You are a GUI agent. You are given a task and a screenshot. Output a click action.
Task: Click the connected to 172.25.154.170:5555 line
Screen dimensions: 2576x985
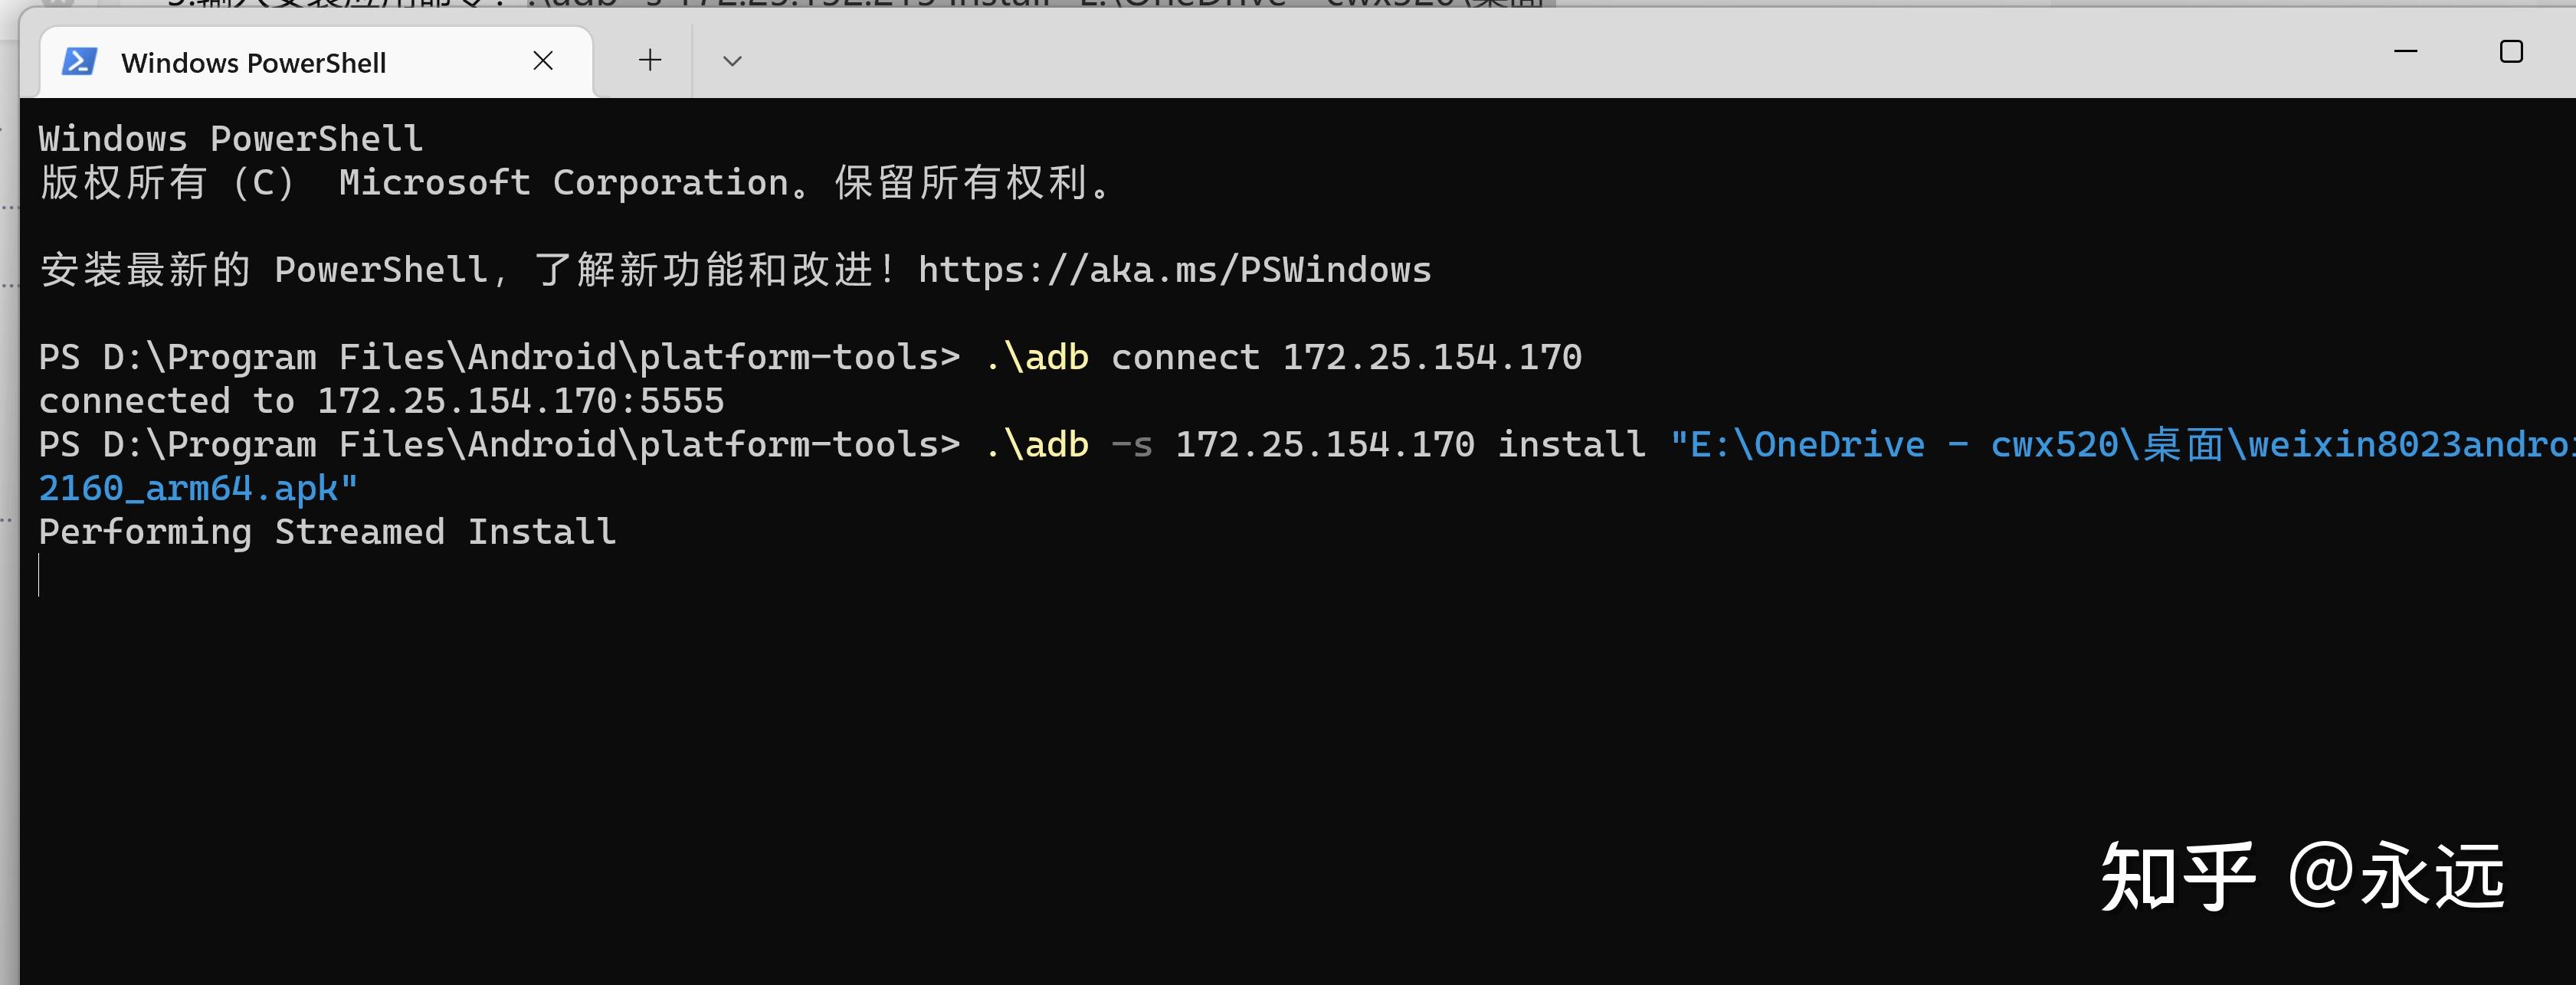(381, 401)
